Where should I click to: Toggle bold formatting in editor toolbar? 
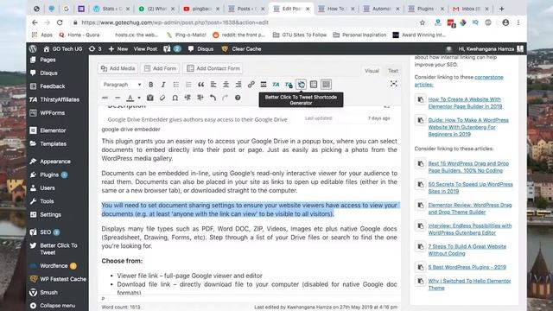(151, 85)
